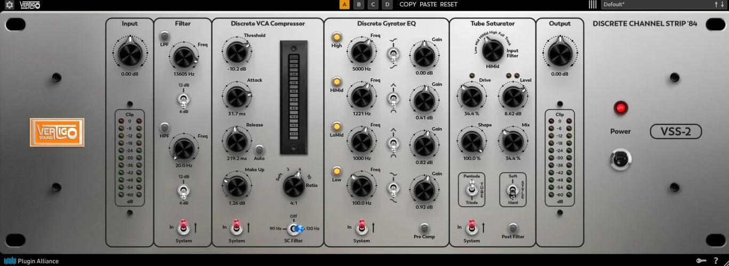The width and height of the screenshot is (729, 266).
Task: Click the compressor Attack knob
Action: click(236, 96)
